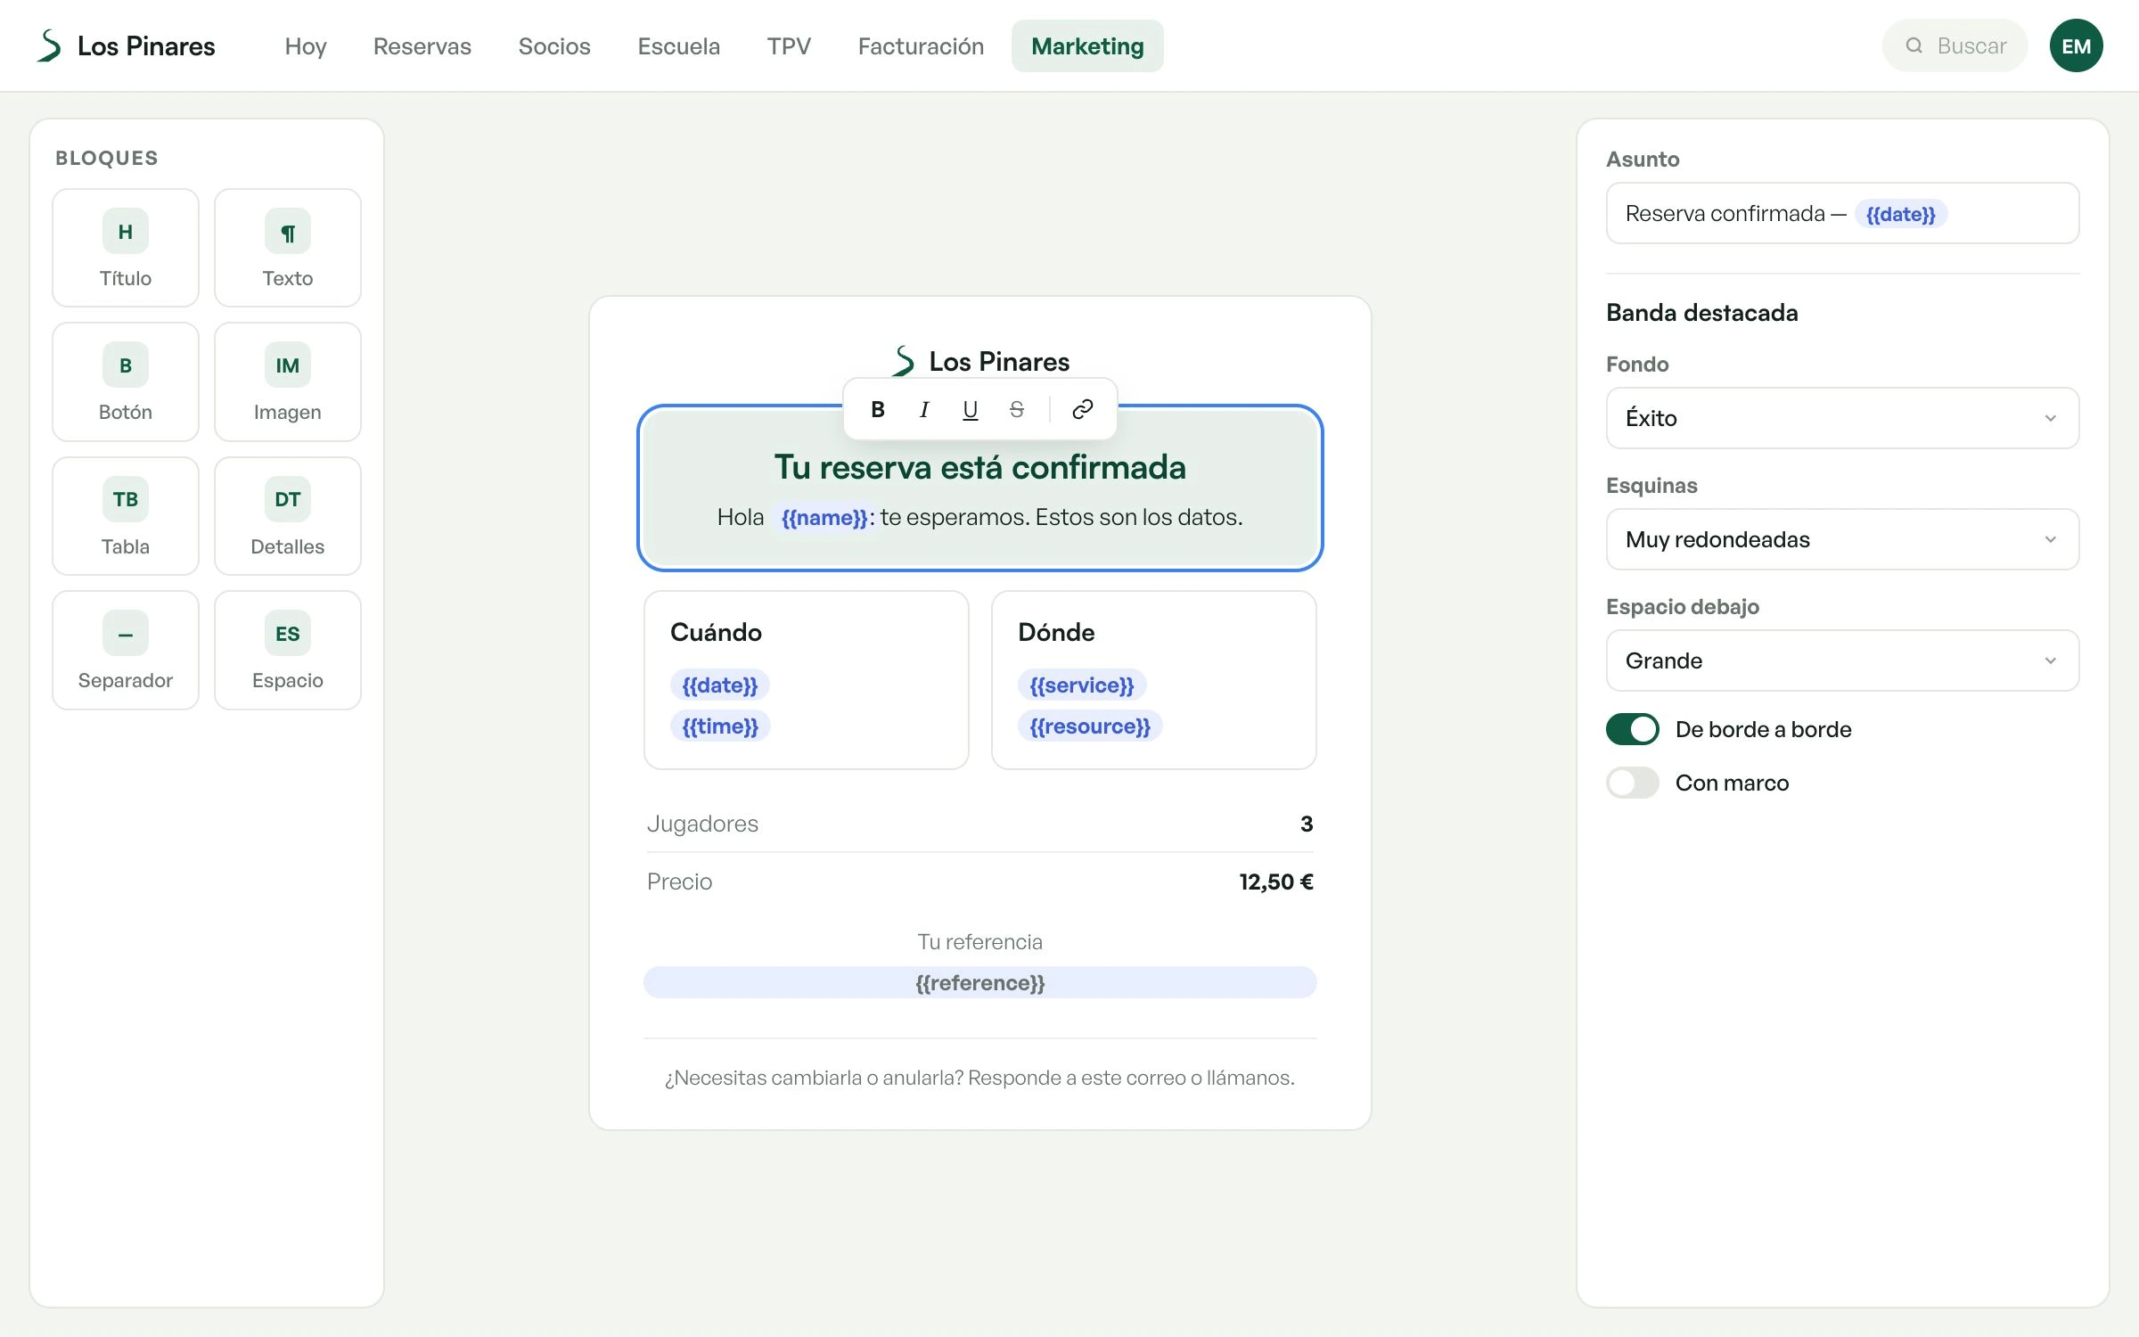This screenshot has width=2139, height=1337.
Task: Click the {{service}} variable under Dónde
Action: [x=1082, y=685]
